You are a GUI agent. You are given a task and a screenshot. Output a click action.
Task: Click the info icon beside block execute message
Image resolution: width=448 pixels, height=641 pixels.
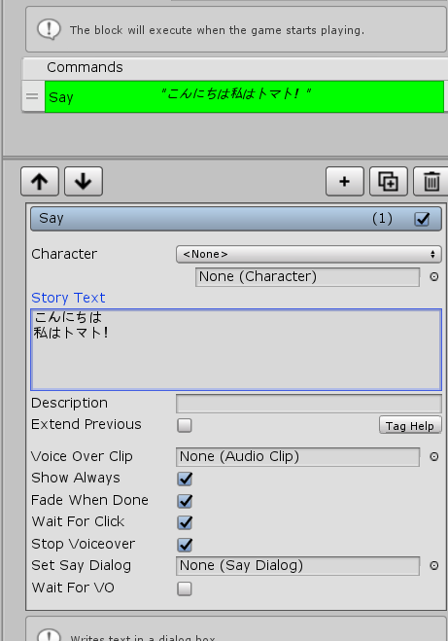coord(49,30)
